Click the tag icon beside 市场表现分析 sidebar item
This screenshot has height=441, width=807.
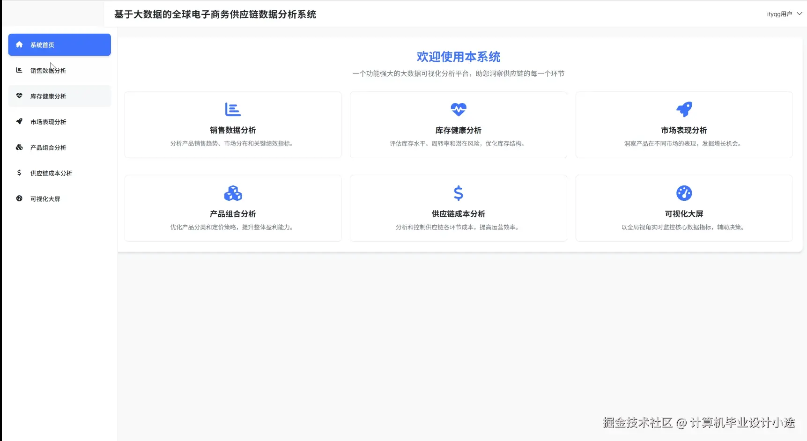tap(19, 121)
